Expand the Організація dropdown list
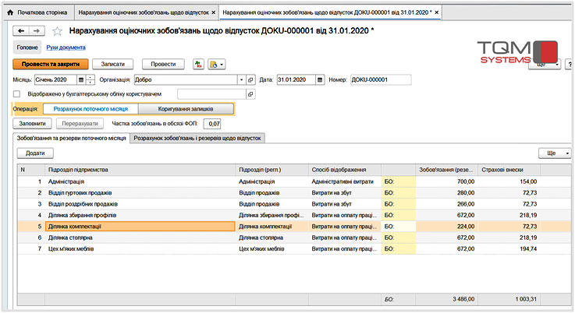The image size is (575, 313). [241, 79]
